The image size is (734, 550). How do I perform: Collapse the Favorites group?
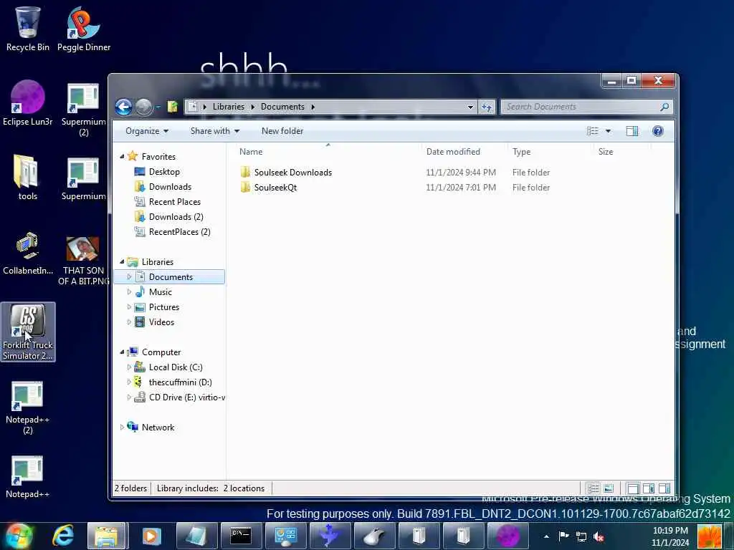tap(122, 157)
